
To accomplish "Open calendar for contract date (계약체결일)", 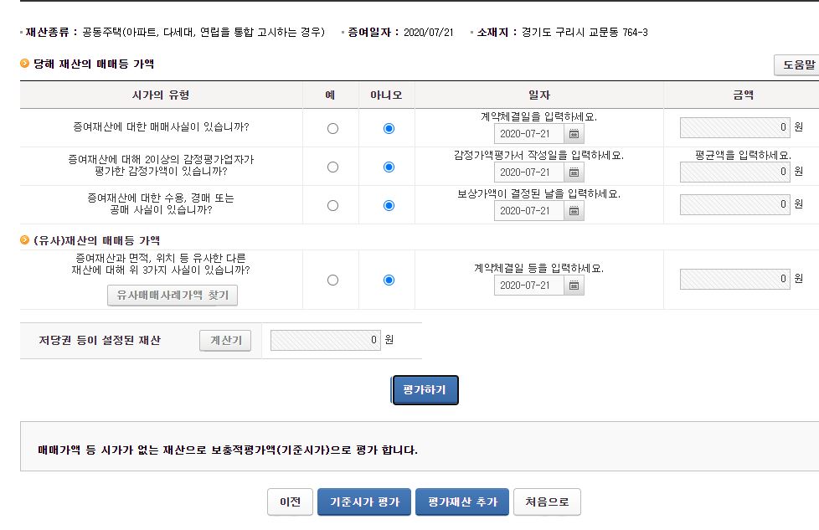I will (574, 134).
